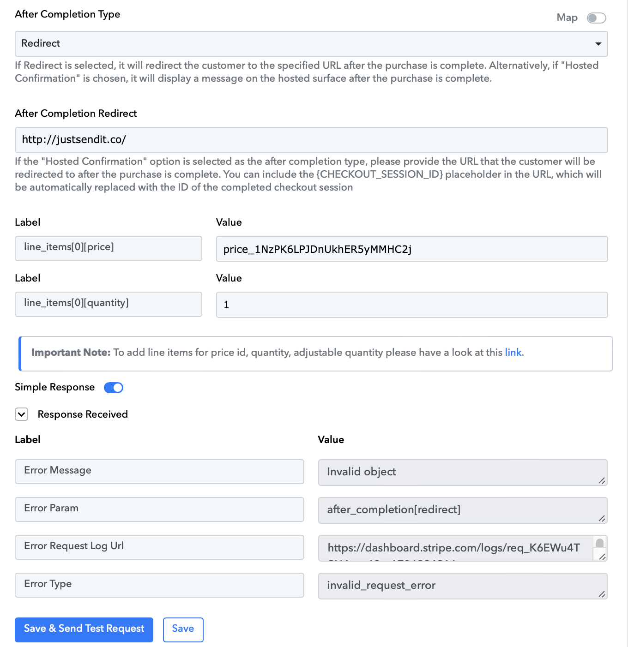Click the Invalid object value box
Screen dimensions: 628x647
[463, 473]
